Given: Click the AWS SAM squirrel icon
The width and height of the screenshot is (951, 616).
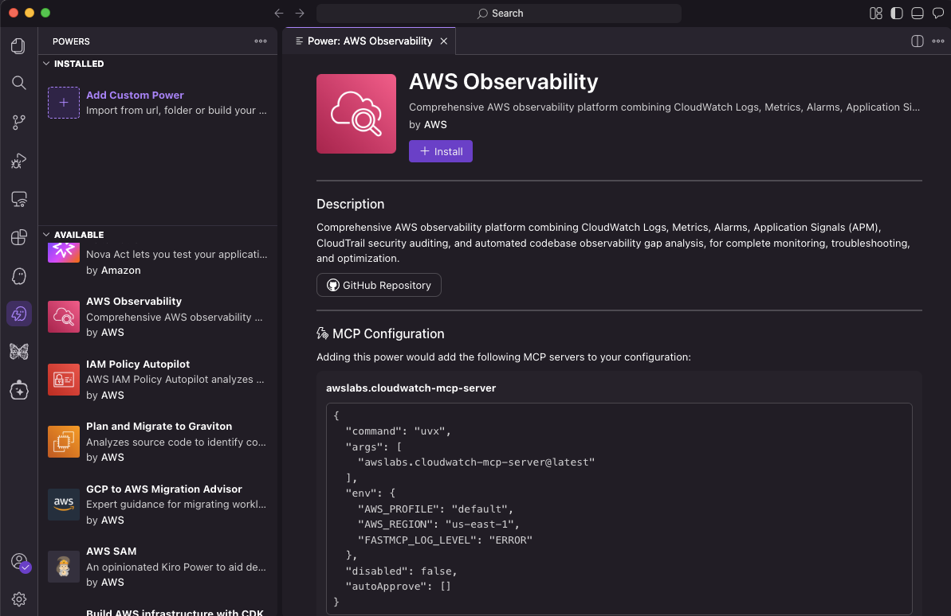Looking at the screenshot, I should [x=64, y=567].
